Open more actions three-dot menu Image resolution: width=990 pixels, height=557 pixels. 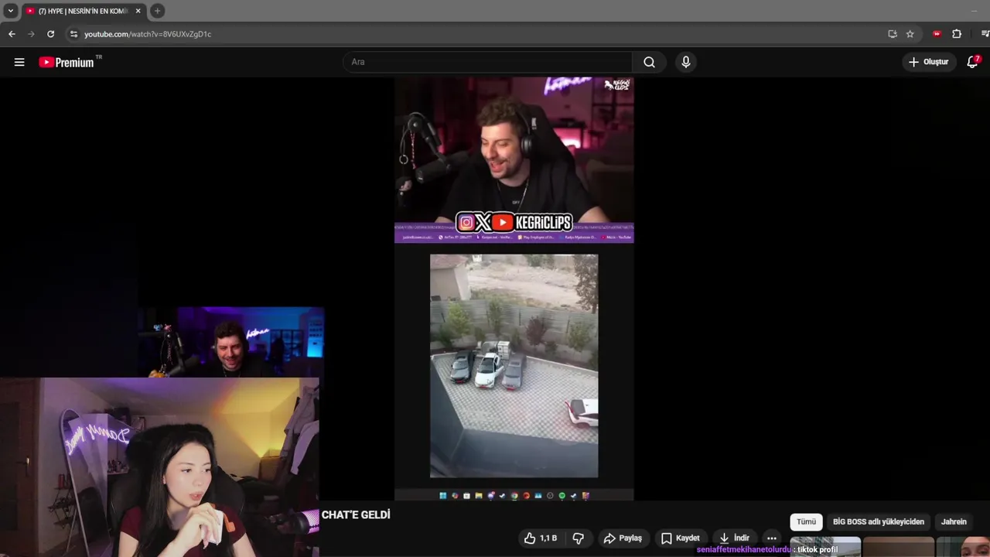pos(771,538)
